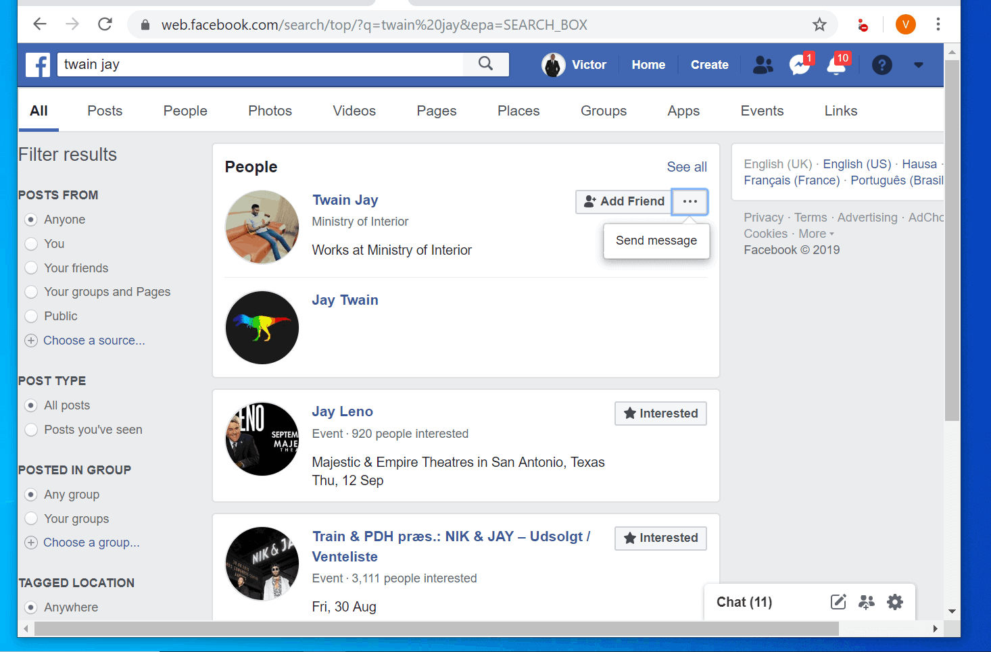This screenshot has height=652, width=991.
Task: Open Messenger messages icon
Action: pos(800,65)
